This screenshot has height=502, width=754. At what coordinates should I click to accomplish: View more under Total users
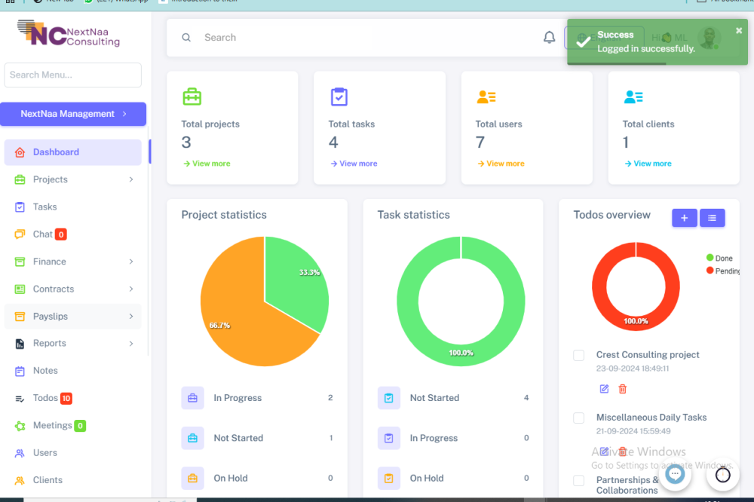pos(501,164)
